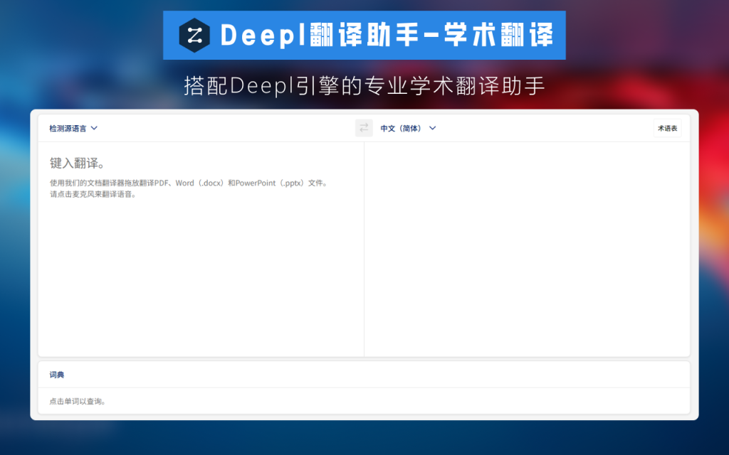
Task: Open the 检测源语言 source language dropdown
Action: coord(69,128)
